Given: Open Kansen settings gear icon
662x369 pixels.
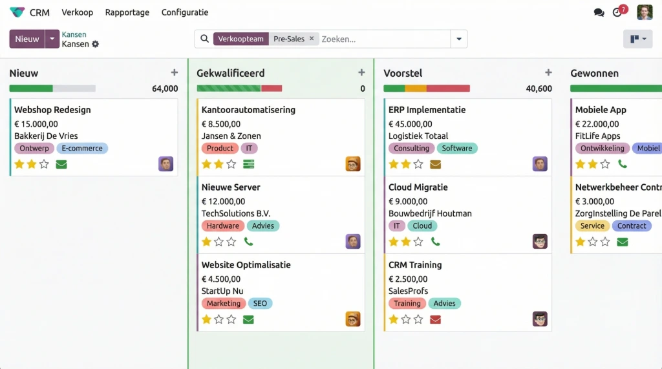Looking at the screenshot, I should pyautogui.click(x=96, y=44).
